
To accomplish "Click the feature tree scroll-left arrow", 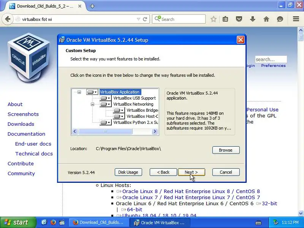I will click(x=75, y=131).
